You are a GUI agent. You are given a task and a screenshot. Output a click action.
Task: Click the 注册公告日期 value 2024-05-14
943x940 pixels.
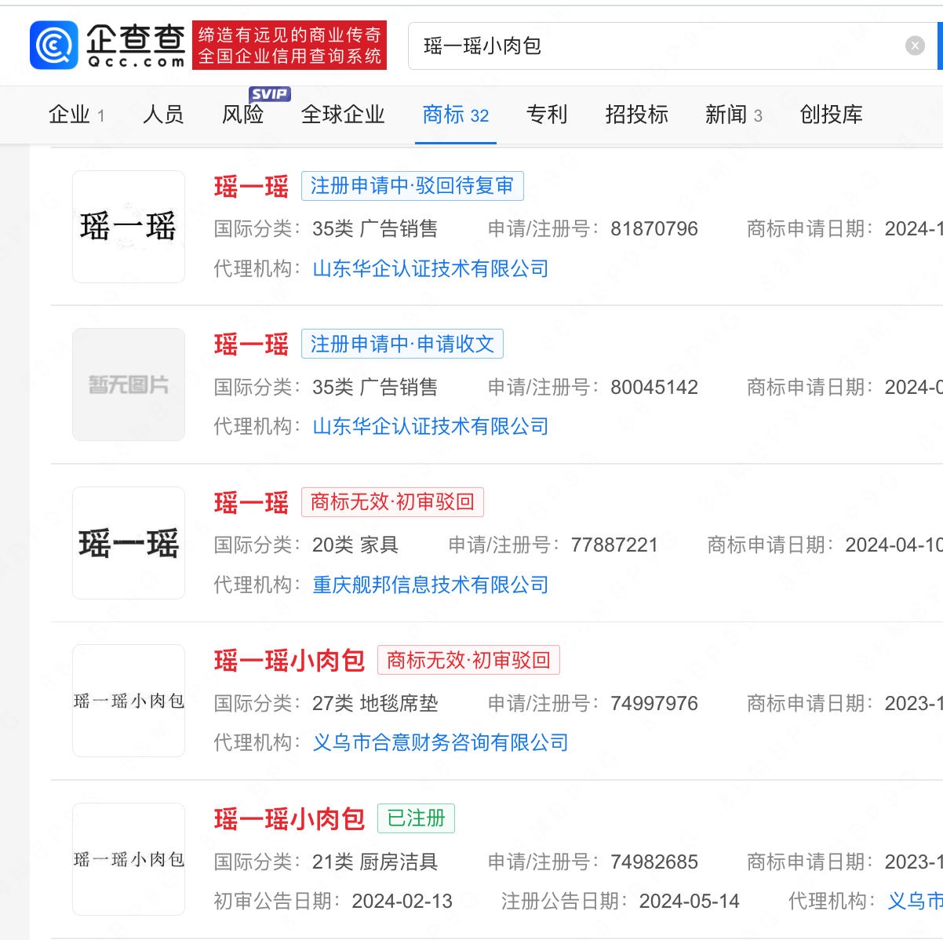pos(690,902)
